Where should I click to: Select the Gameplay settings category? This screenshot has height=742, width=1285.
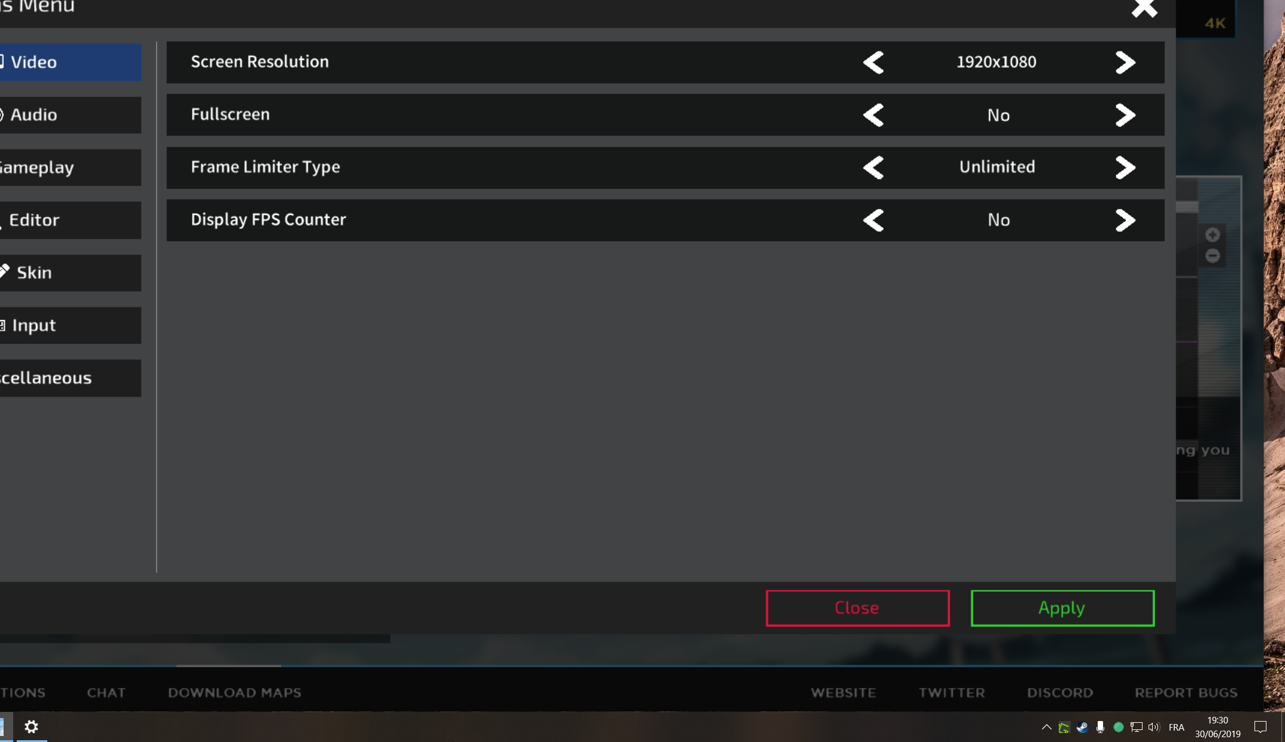coord(36,168)
